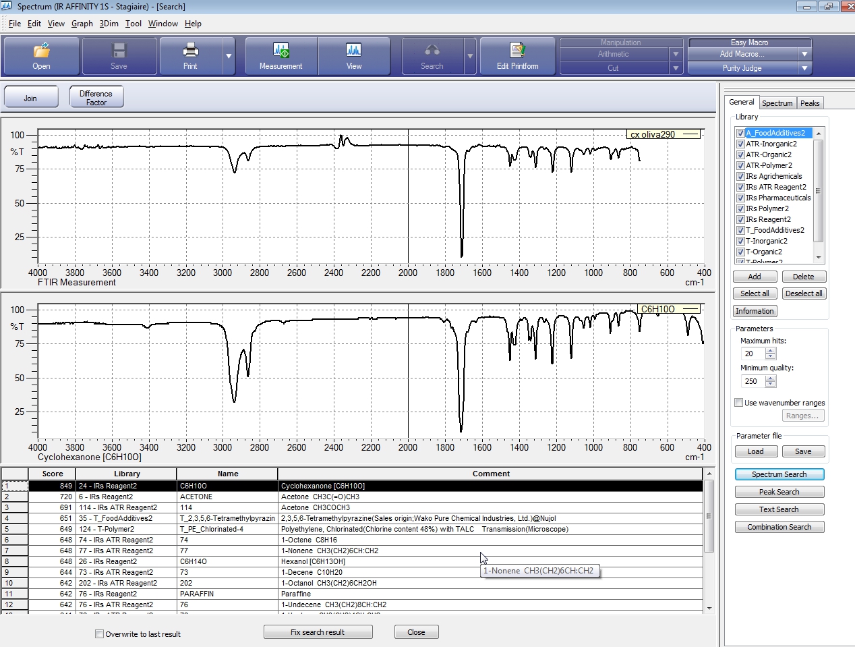Launch the Search toolbar icon
The width and height of the screenshot is (855, 647).
tap(432, 56)
